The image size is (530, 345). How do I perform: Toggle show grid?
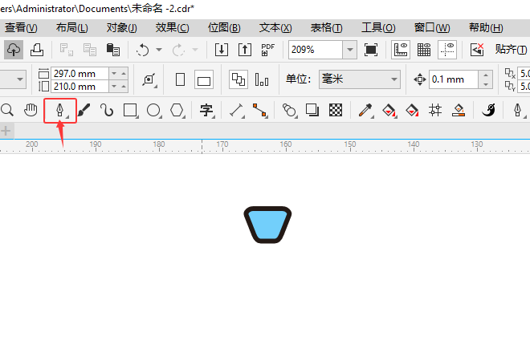424,50
